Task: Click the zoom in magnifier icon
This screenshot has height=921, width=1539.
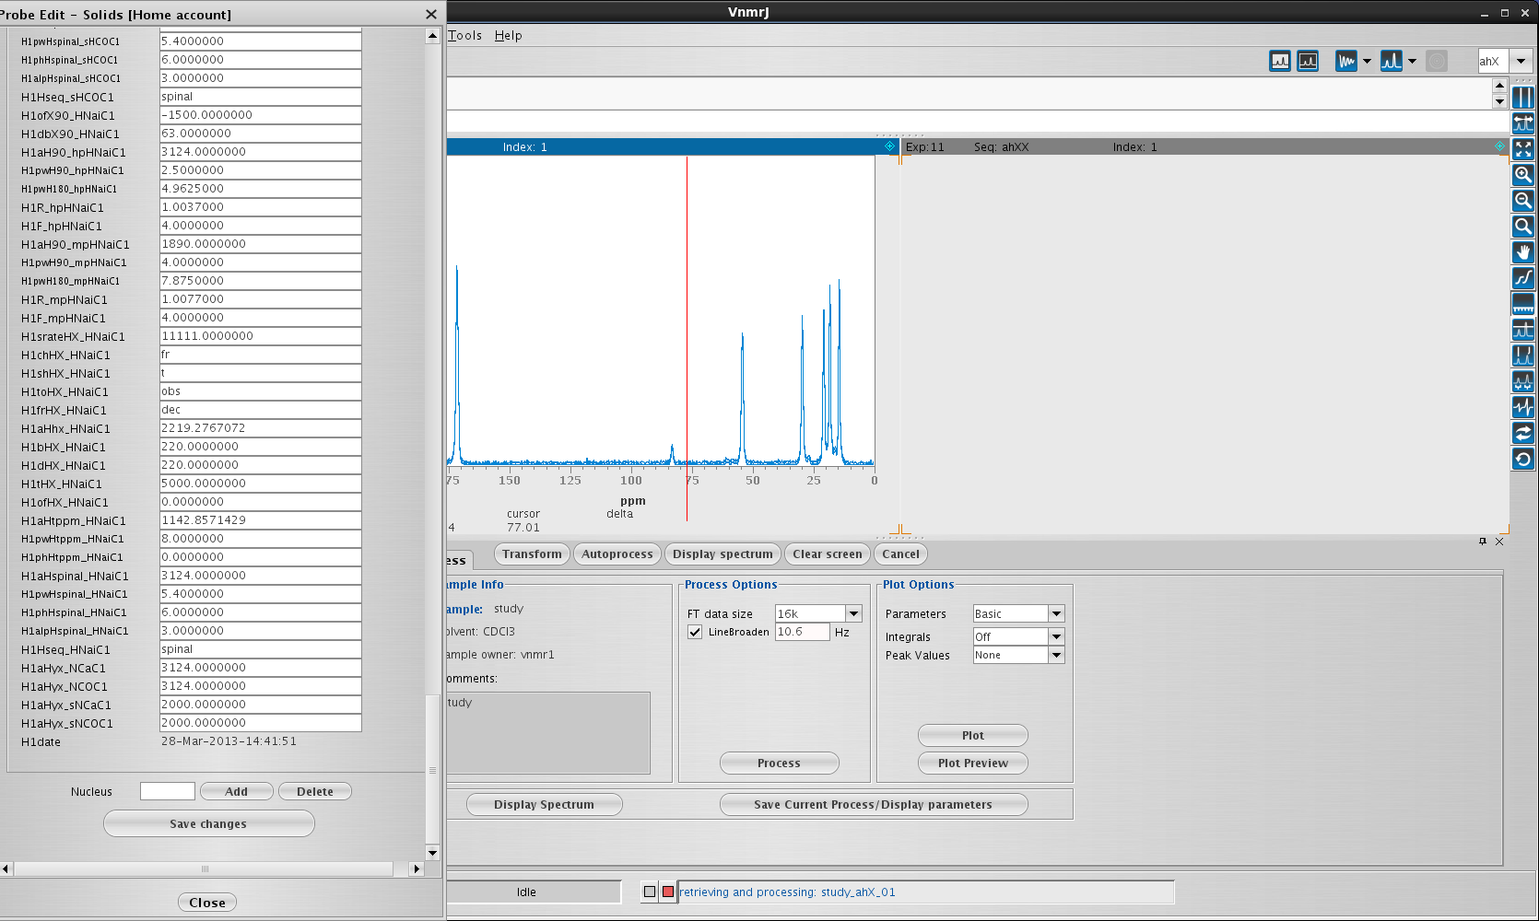Action: pos(1523,174)
